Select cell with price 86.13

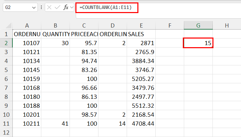(x=84, y=97)
